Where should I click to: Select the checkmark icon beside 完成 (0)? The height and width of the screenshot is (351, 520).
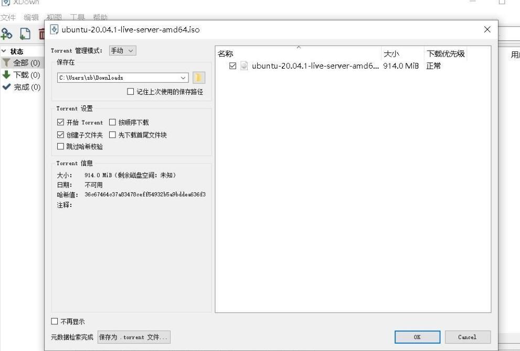pos(6,87)
